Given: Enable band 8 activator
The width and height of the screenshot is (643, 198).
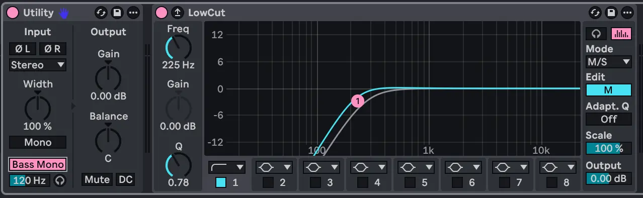Looking at the screenshot, I should pos(551,182).
